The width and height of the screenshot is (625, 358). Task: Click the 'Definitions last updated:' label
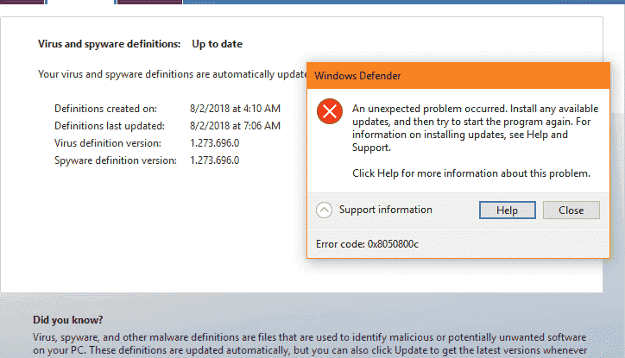(x=110, y=126)
